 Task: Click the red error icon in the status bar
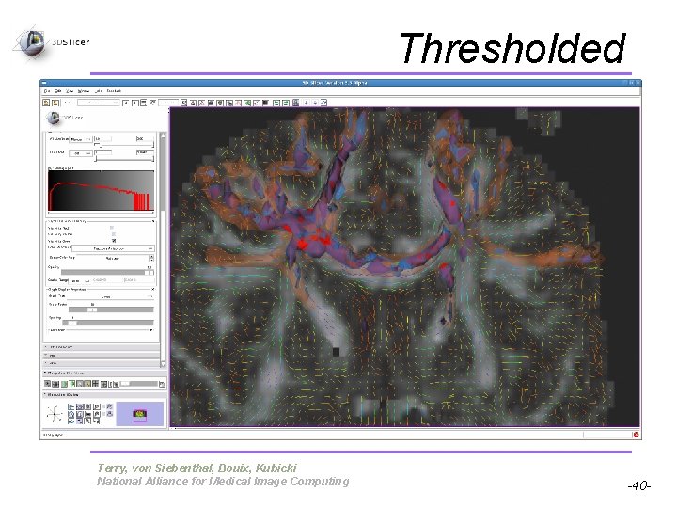[636, 435]
